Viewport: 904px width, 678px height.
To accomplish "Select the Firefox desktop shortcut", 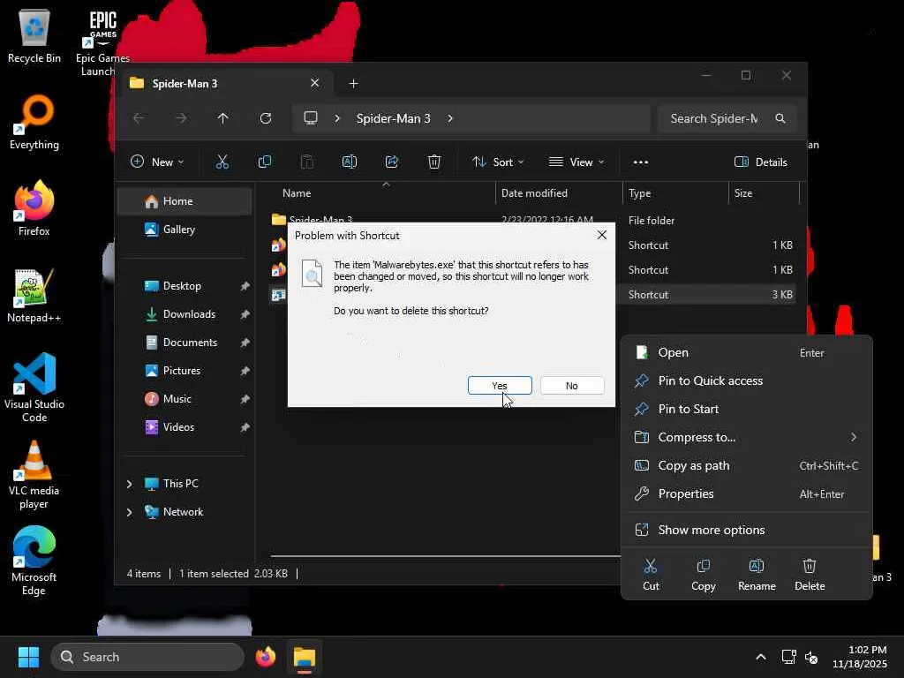I will tap(34, 208).
